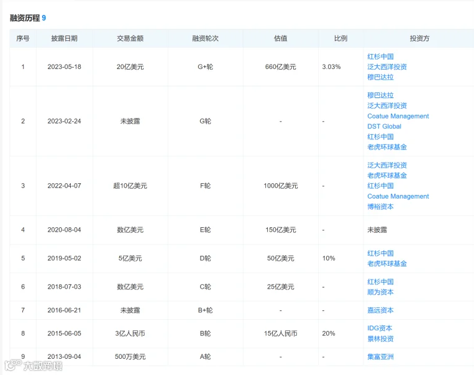Click the 融资历程 section title
The width and height of the screenshot is (474, 375).
click(25, 18)
